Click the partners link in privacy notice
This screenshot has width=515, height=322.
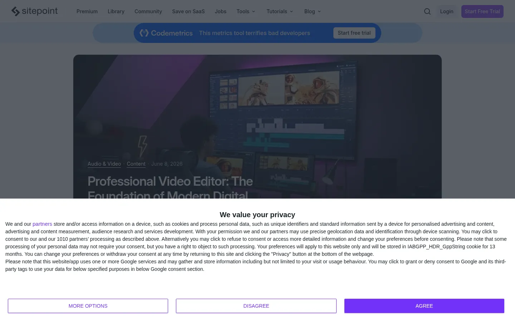tap(42, 224)
